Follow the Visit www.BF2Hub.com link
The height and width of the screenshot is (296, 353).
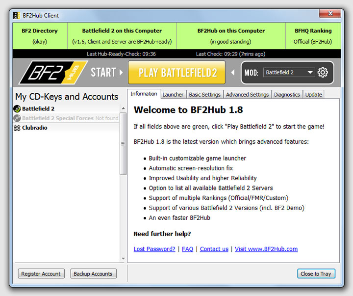click(x=266, y=249)
